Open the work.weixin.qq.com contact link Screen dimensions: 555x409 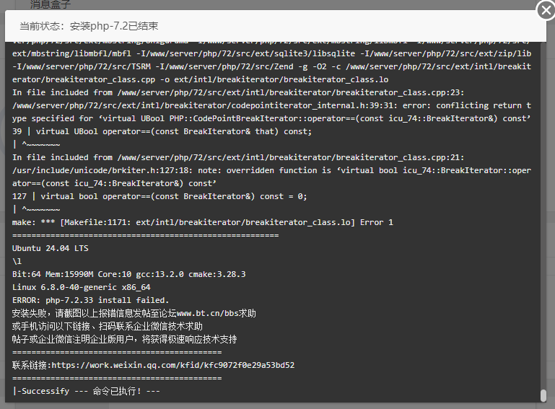tap(173, 365)
